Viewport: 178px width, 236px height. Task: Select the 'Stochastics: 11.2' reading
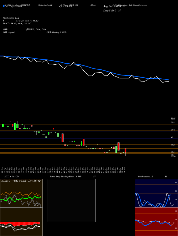point(11,18)
